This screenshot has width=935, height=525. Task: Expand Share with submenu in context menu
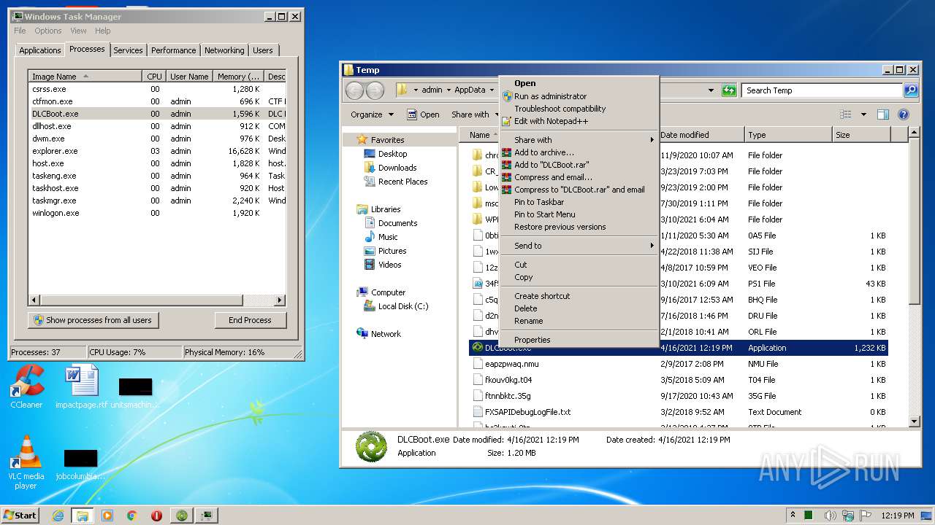(x=579, y=140)
